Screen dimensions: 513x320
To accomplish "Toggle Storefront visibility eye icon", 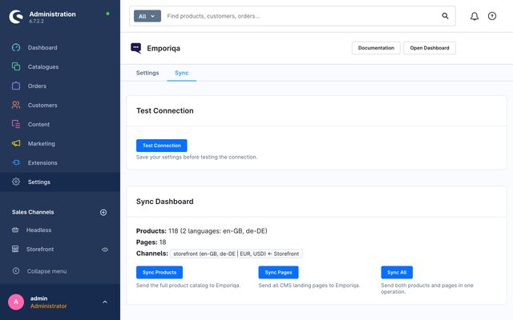I will [x=105, y=250].
